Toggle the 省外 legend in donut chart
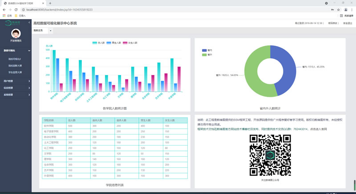This screenshot has width=356, height=194. pos(207,55)
